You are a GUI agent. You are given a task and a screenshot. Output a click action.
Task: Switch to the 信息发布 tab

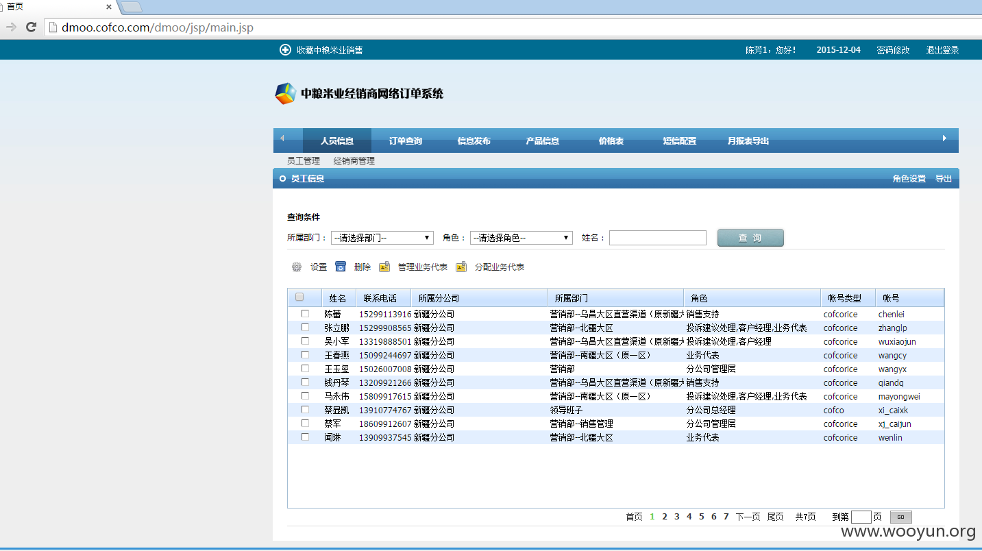pyautogui.click(x=474, y=141)
